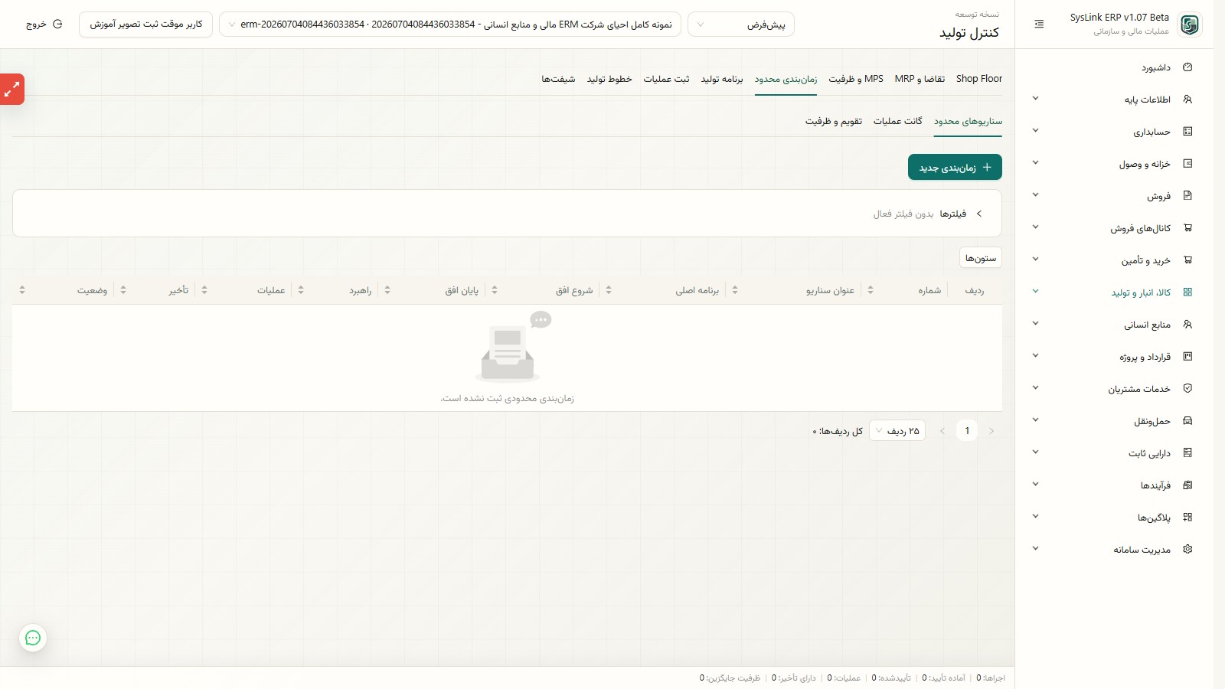The height and width of the screenshot is (689, 1225).
Task: Click the ظرفیت جایگزین: 0 status entry
Action: coord(730,678)
